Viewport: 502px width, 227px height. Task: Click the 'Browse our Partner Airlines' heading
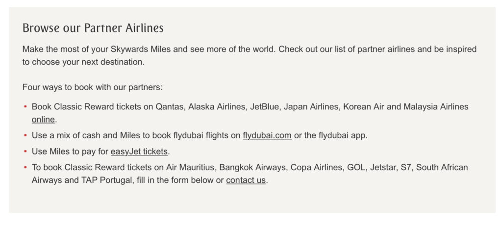[x=93, y=28]
